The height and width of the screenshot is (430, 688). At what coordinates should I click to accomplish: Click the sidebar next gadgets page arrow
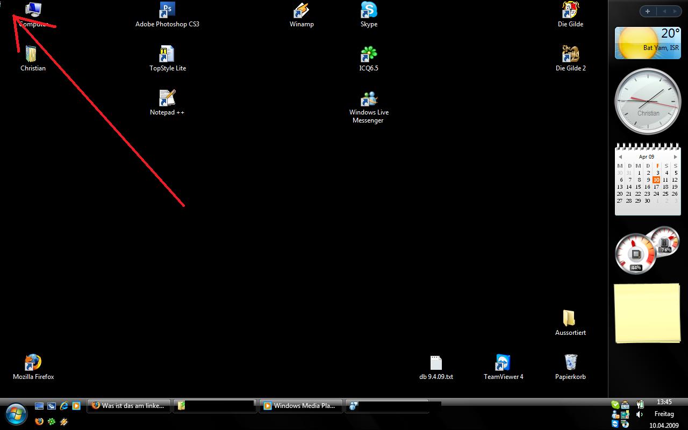tap(675, 11)
